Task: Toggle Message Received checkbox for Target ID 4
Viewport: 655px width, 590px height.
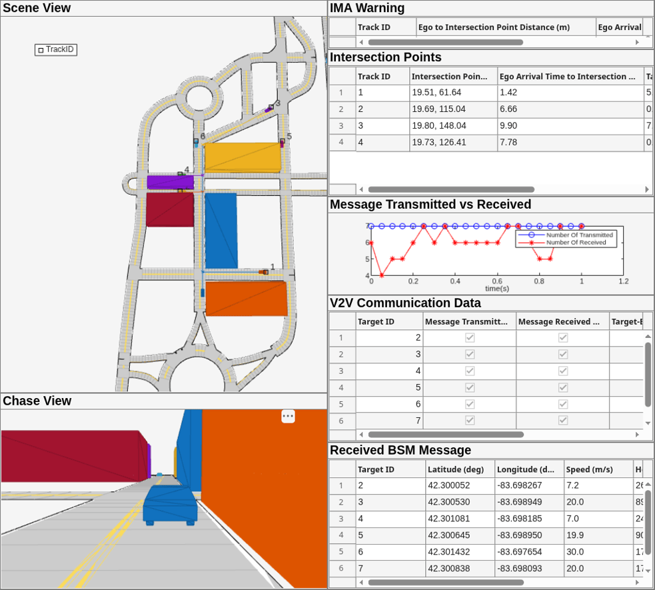Action: click(562, 371)
